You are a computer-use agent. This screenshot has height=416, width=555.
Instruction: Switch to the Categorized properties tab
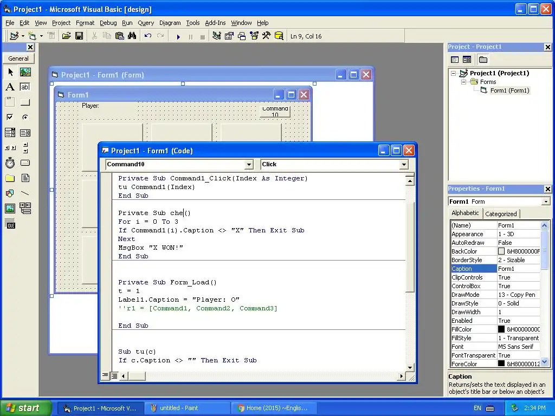click(x=500, y=213)
